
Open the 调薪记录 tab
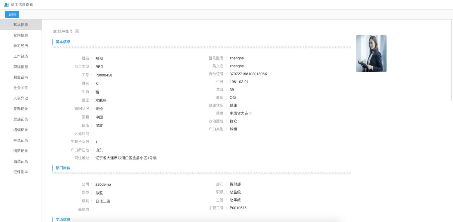click(21, 151)
